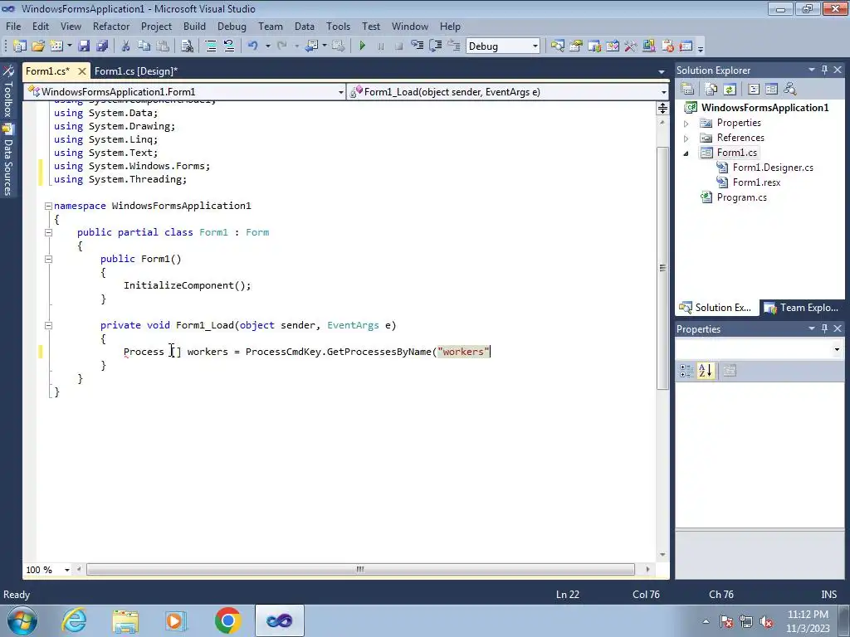Collapse the Form1.cs tree node
Viewport: 850px width, 637px height.
pyautogui.click(x=686, y=153)
